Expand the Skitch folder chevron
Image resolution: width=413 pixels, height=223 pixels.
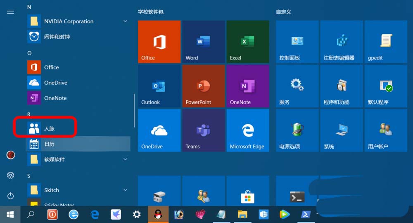click(x=126, y=190)
